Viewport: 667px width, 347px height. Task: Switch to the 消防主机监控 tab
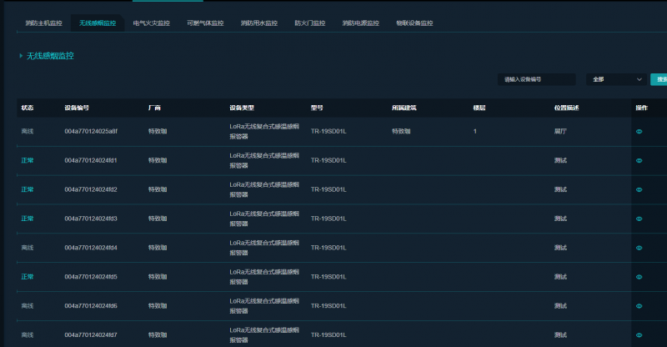(x=43, y=23)
